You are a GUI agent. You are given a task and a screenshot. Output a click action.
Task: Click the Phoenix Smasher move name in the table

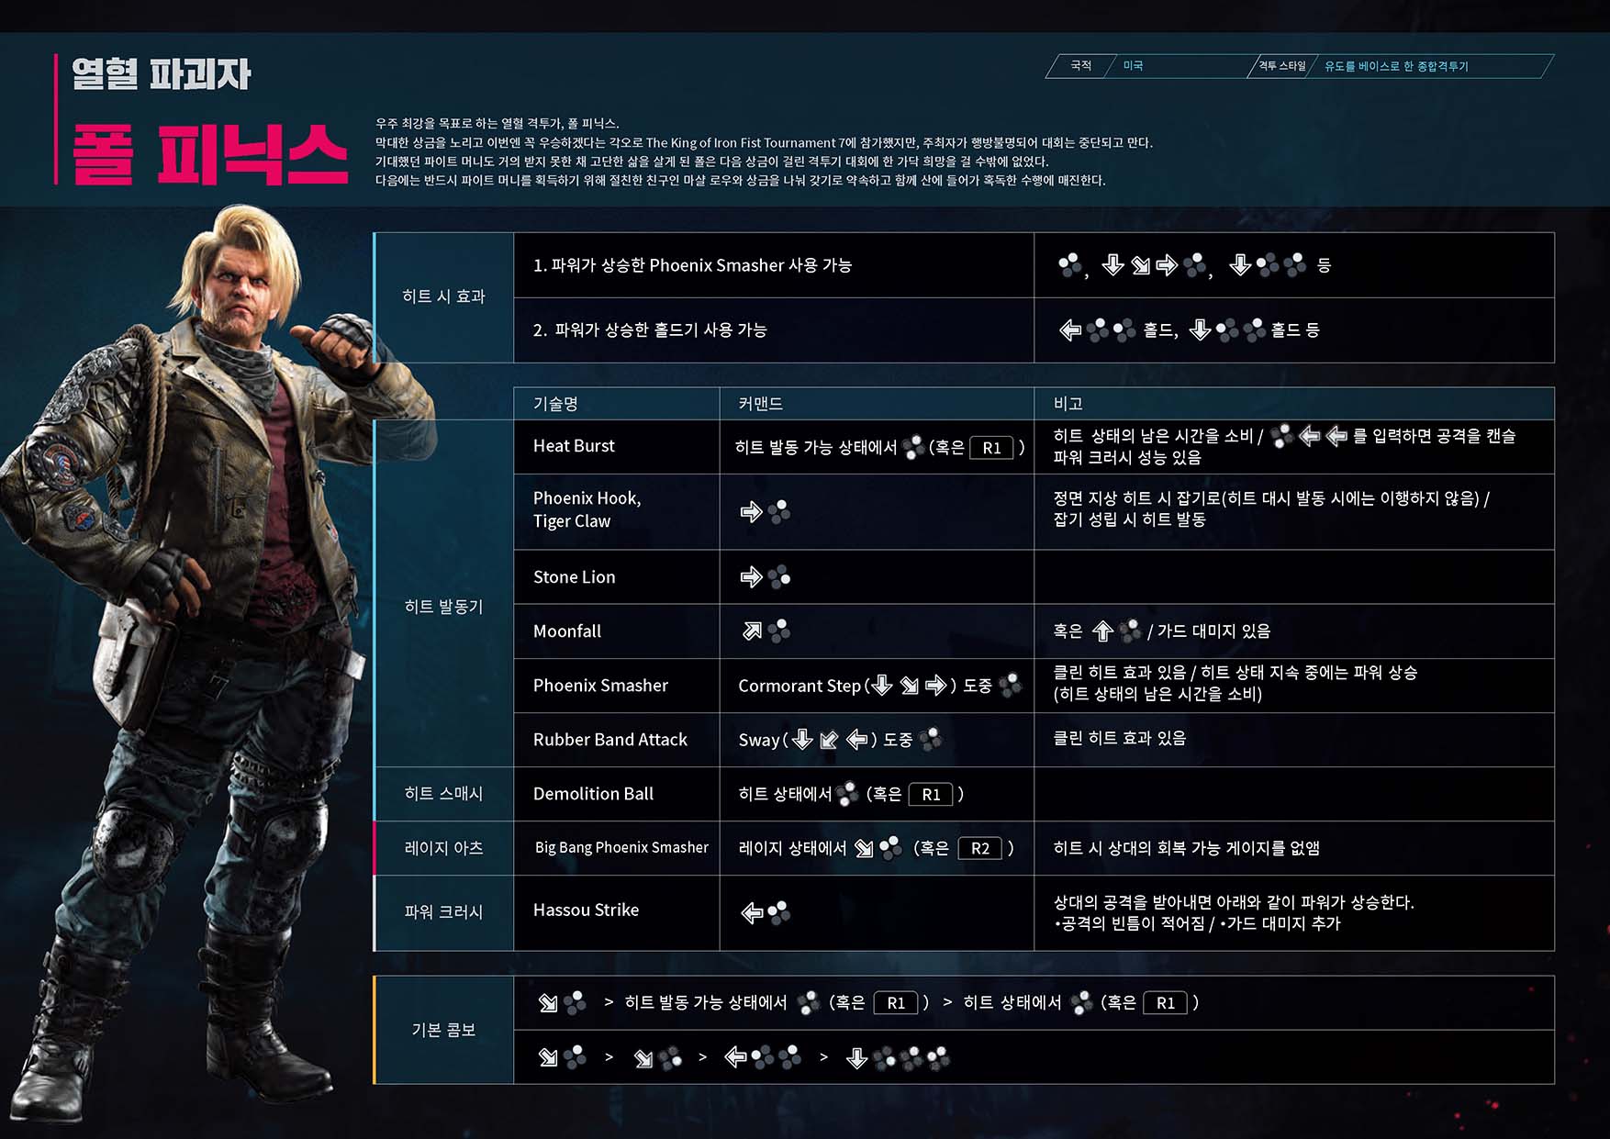tap(600, 686)
